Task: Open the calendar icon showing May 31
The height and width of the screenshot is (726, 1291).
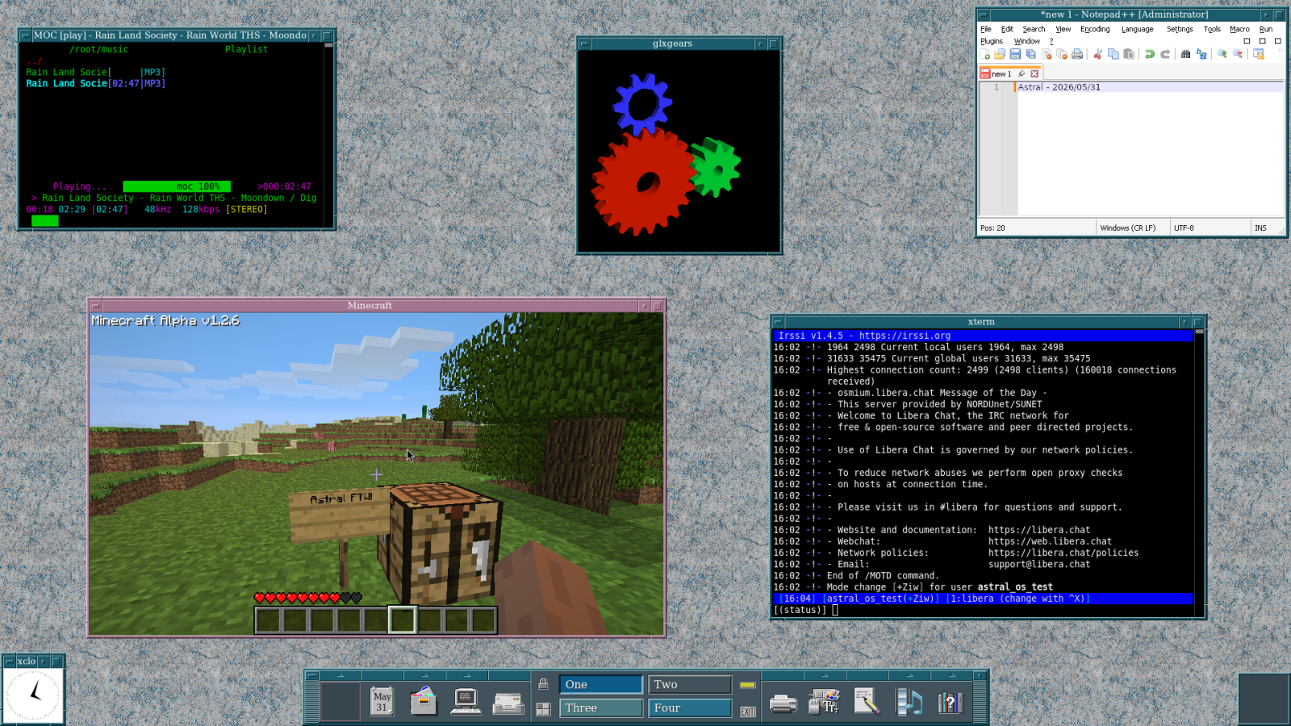Action: 382,701
